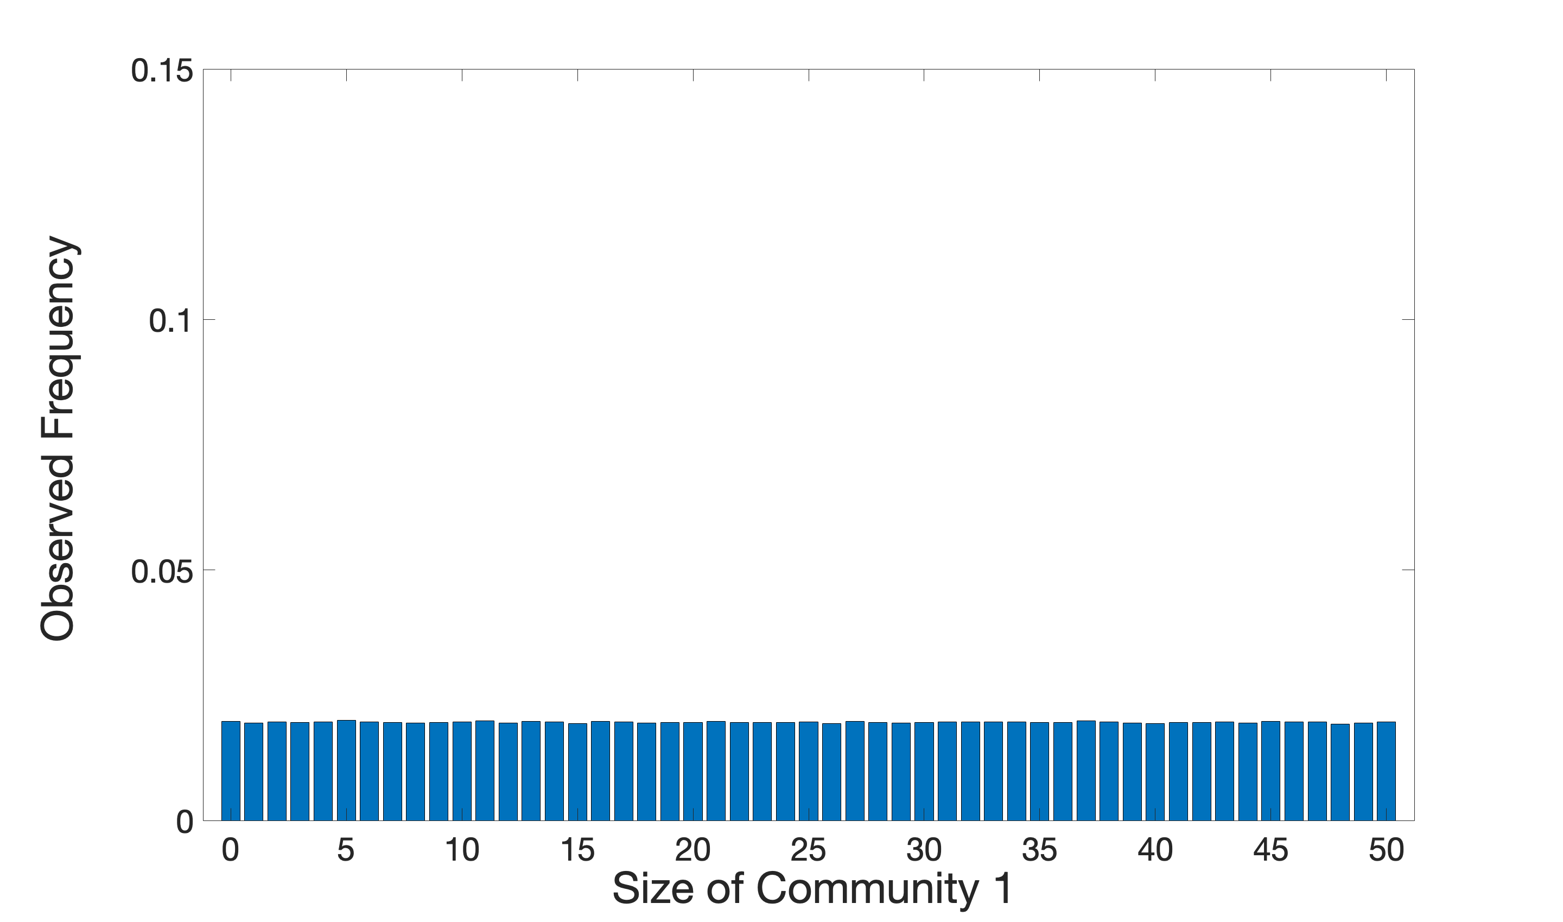Click the 0.15 y-axis tick label

coord(161,71)
